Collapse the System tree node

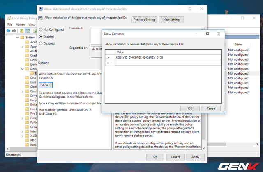coord(17,38)
